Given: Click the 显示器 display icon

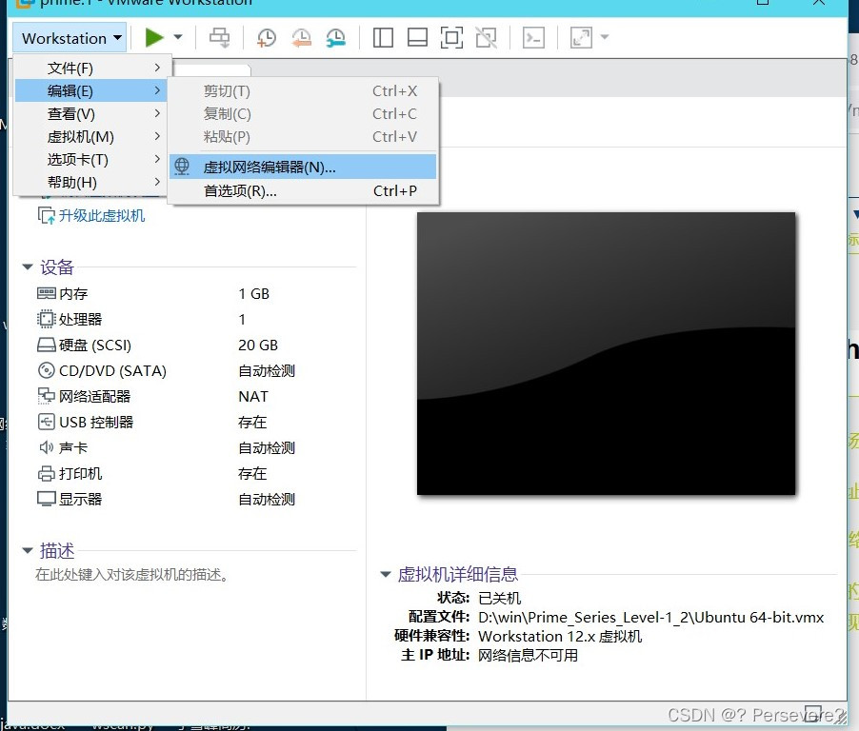Looking at the screenshot, I should 46,499.
